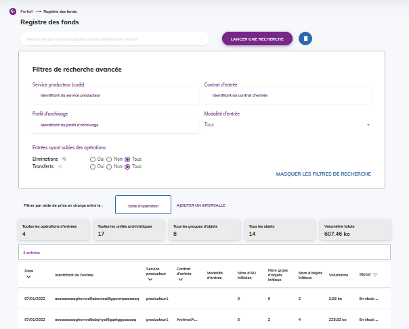This screenshot has width=409, height=329.
Task: Click Lancer une recherche button
Action: coord(257,39)
